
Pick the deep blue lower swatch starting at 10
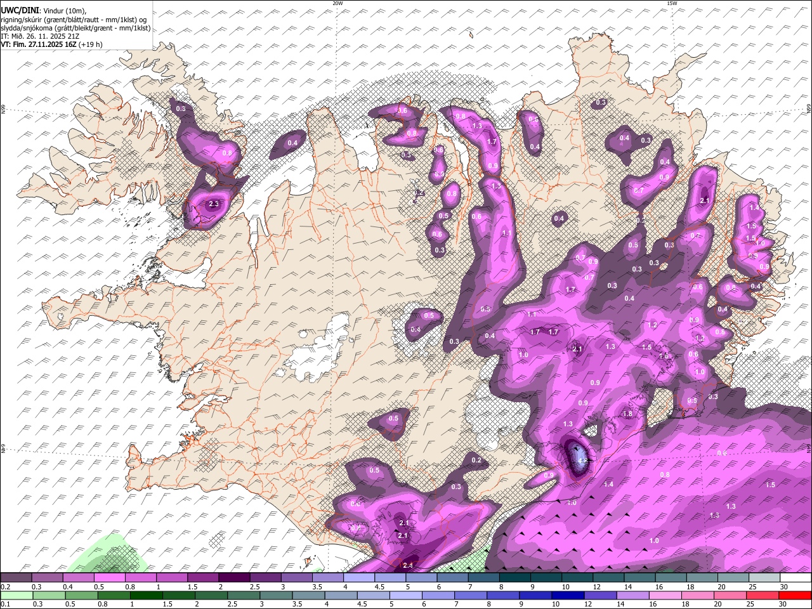(567, 596)
